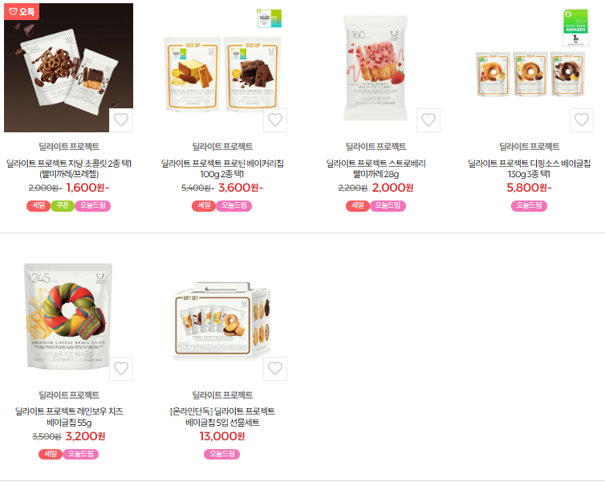605x486 pixels.
Task: Click heart icon on bagel chip gift set
Action: click(275, 369)
